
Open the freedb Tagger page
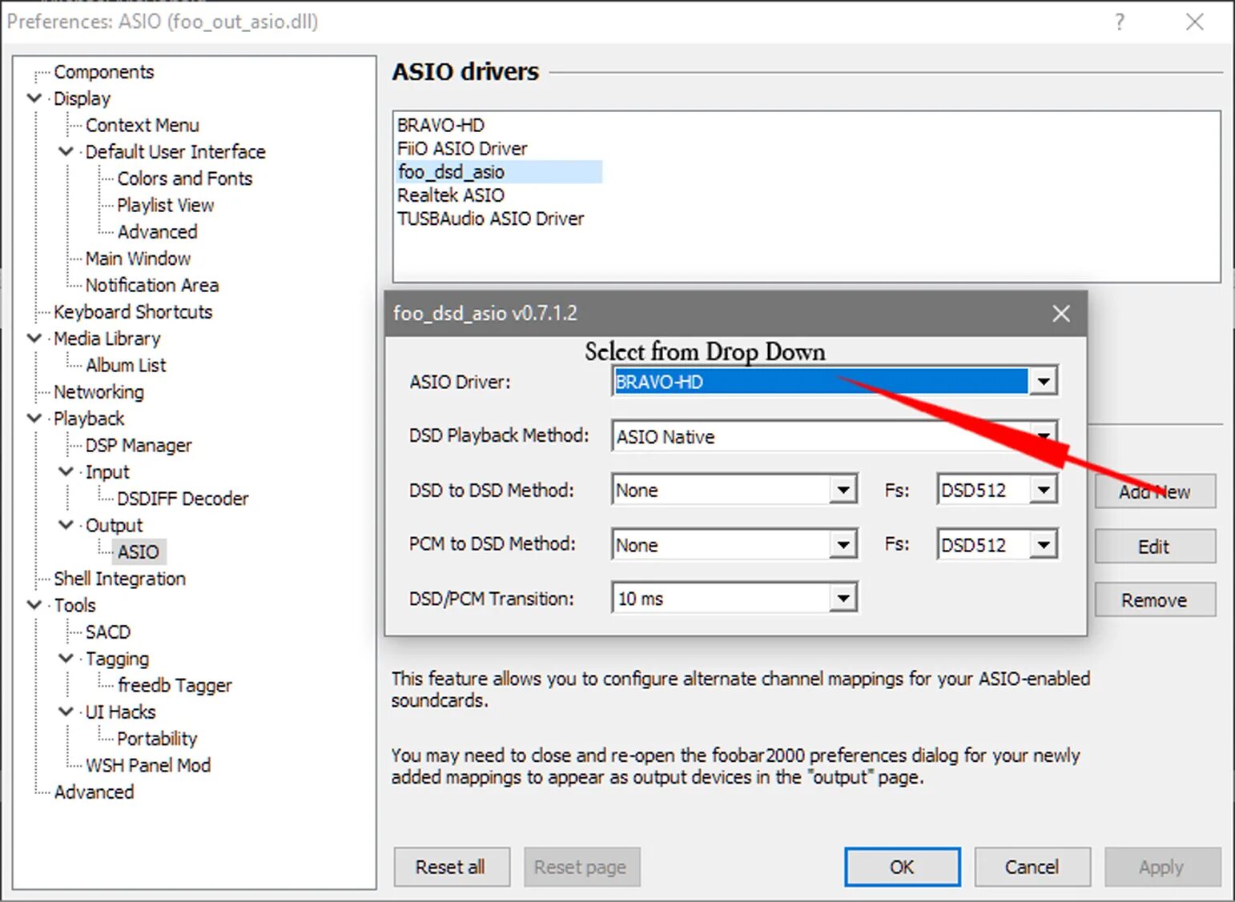175,685
